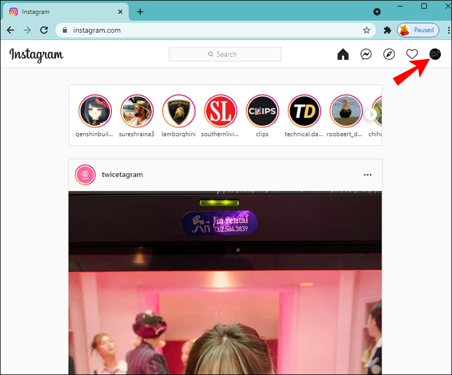Show next stories with chevron arrow
This screenshot has width=452, height=375.
click(371, 114)
